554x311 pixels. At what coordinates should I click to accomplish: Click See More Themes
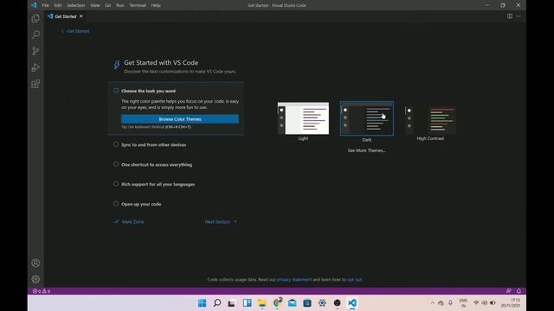point(366,150)
